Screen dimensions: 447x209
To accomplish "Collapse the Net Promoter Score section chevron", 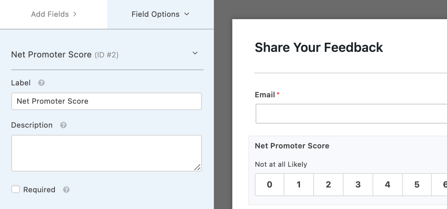I will click(195, 53).
